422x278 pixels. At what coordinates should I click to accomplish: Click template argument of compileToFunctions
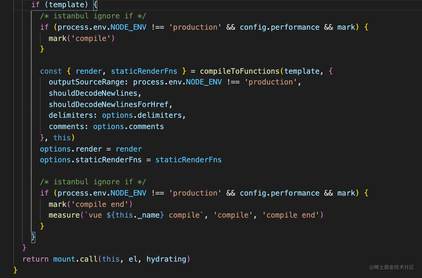(x=302, y=71)
